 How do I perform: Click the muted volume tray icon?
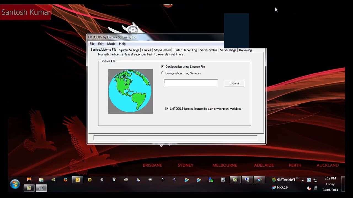click(x=309, y=188)
